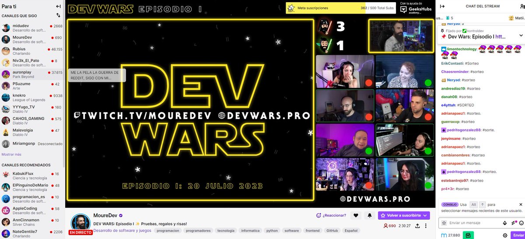
Task: Sort followed channels with arrows icon
Action: click(58, 15)
